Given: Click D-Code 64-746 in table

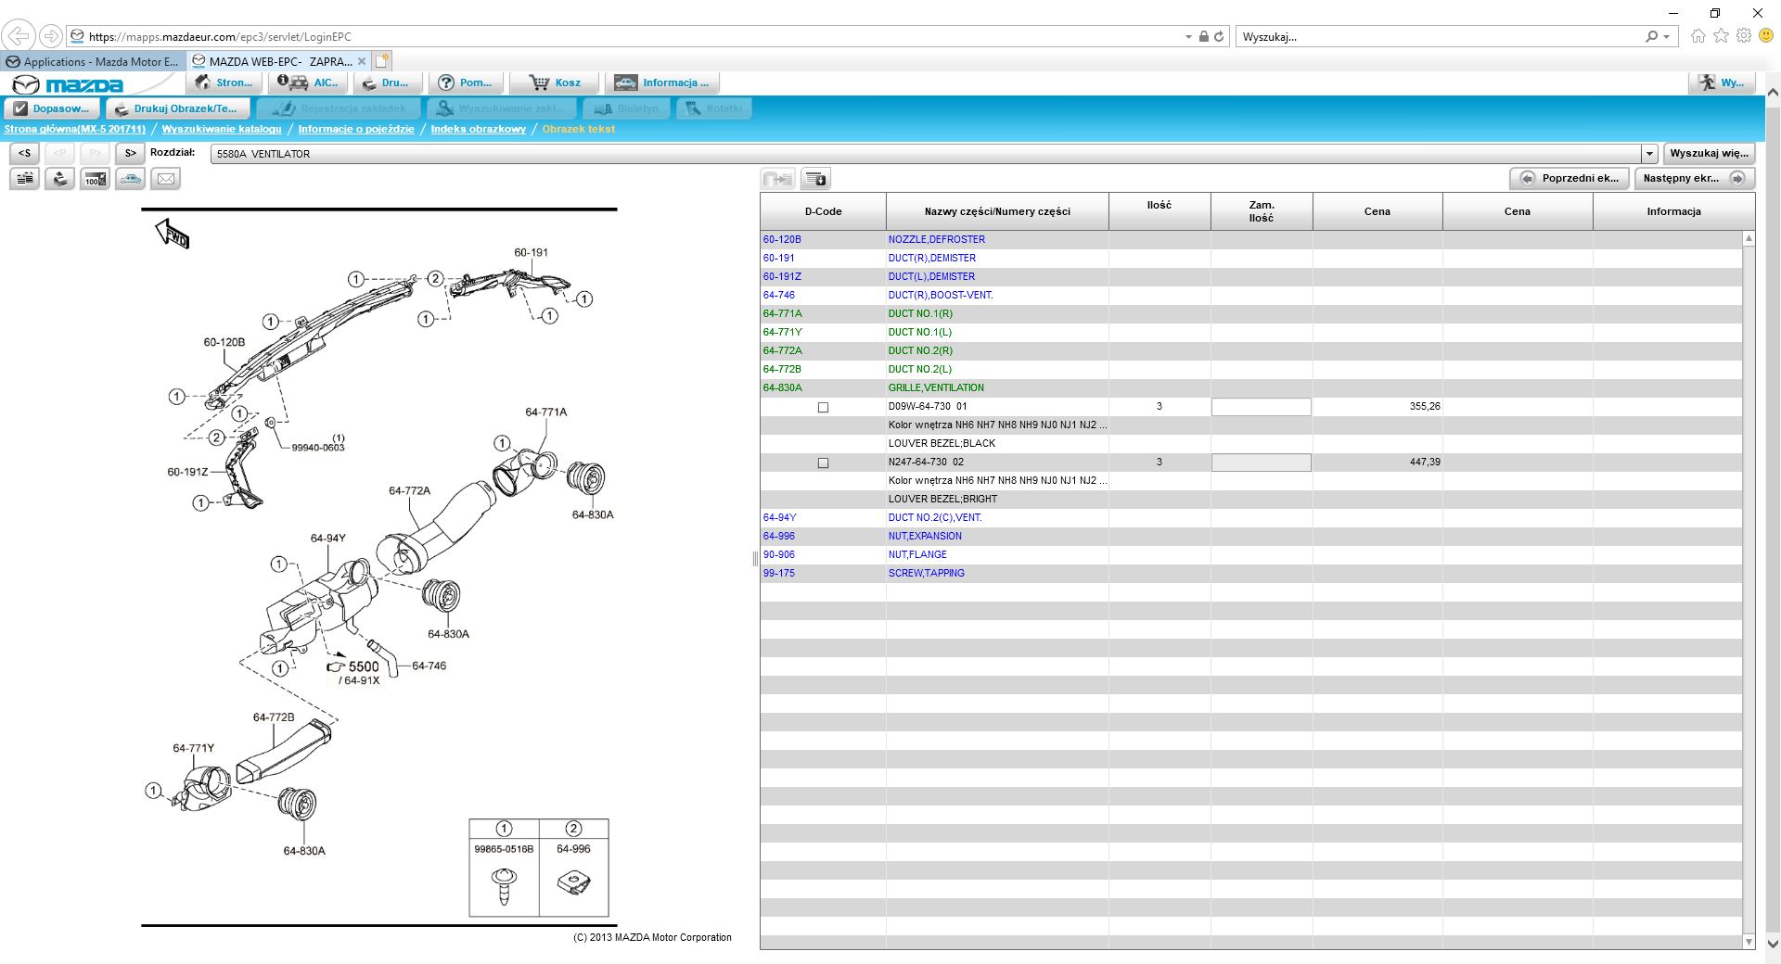Looking at the screenshot, I should click(778, 295).
